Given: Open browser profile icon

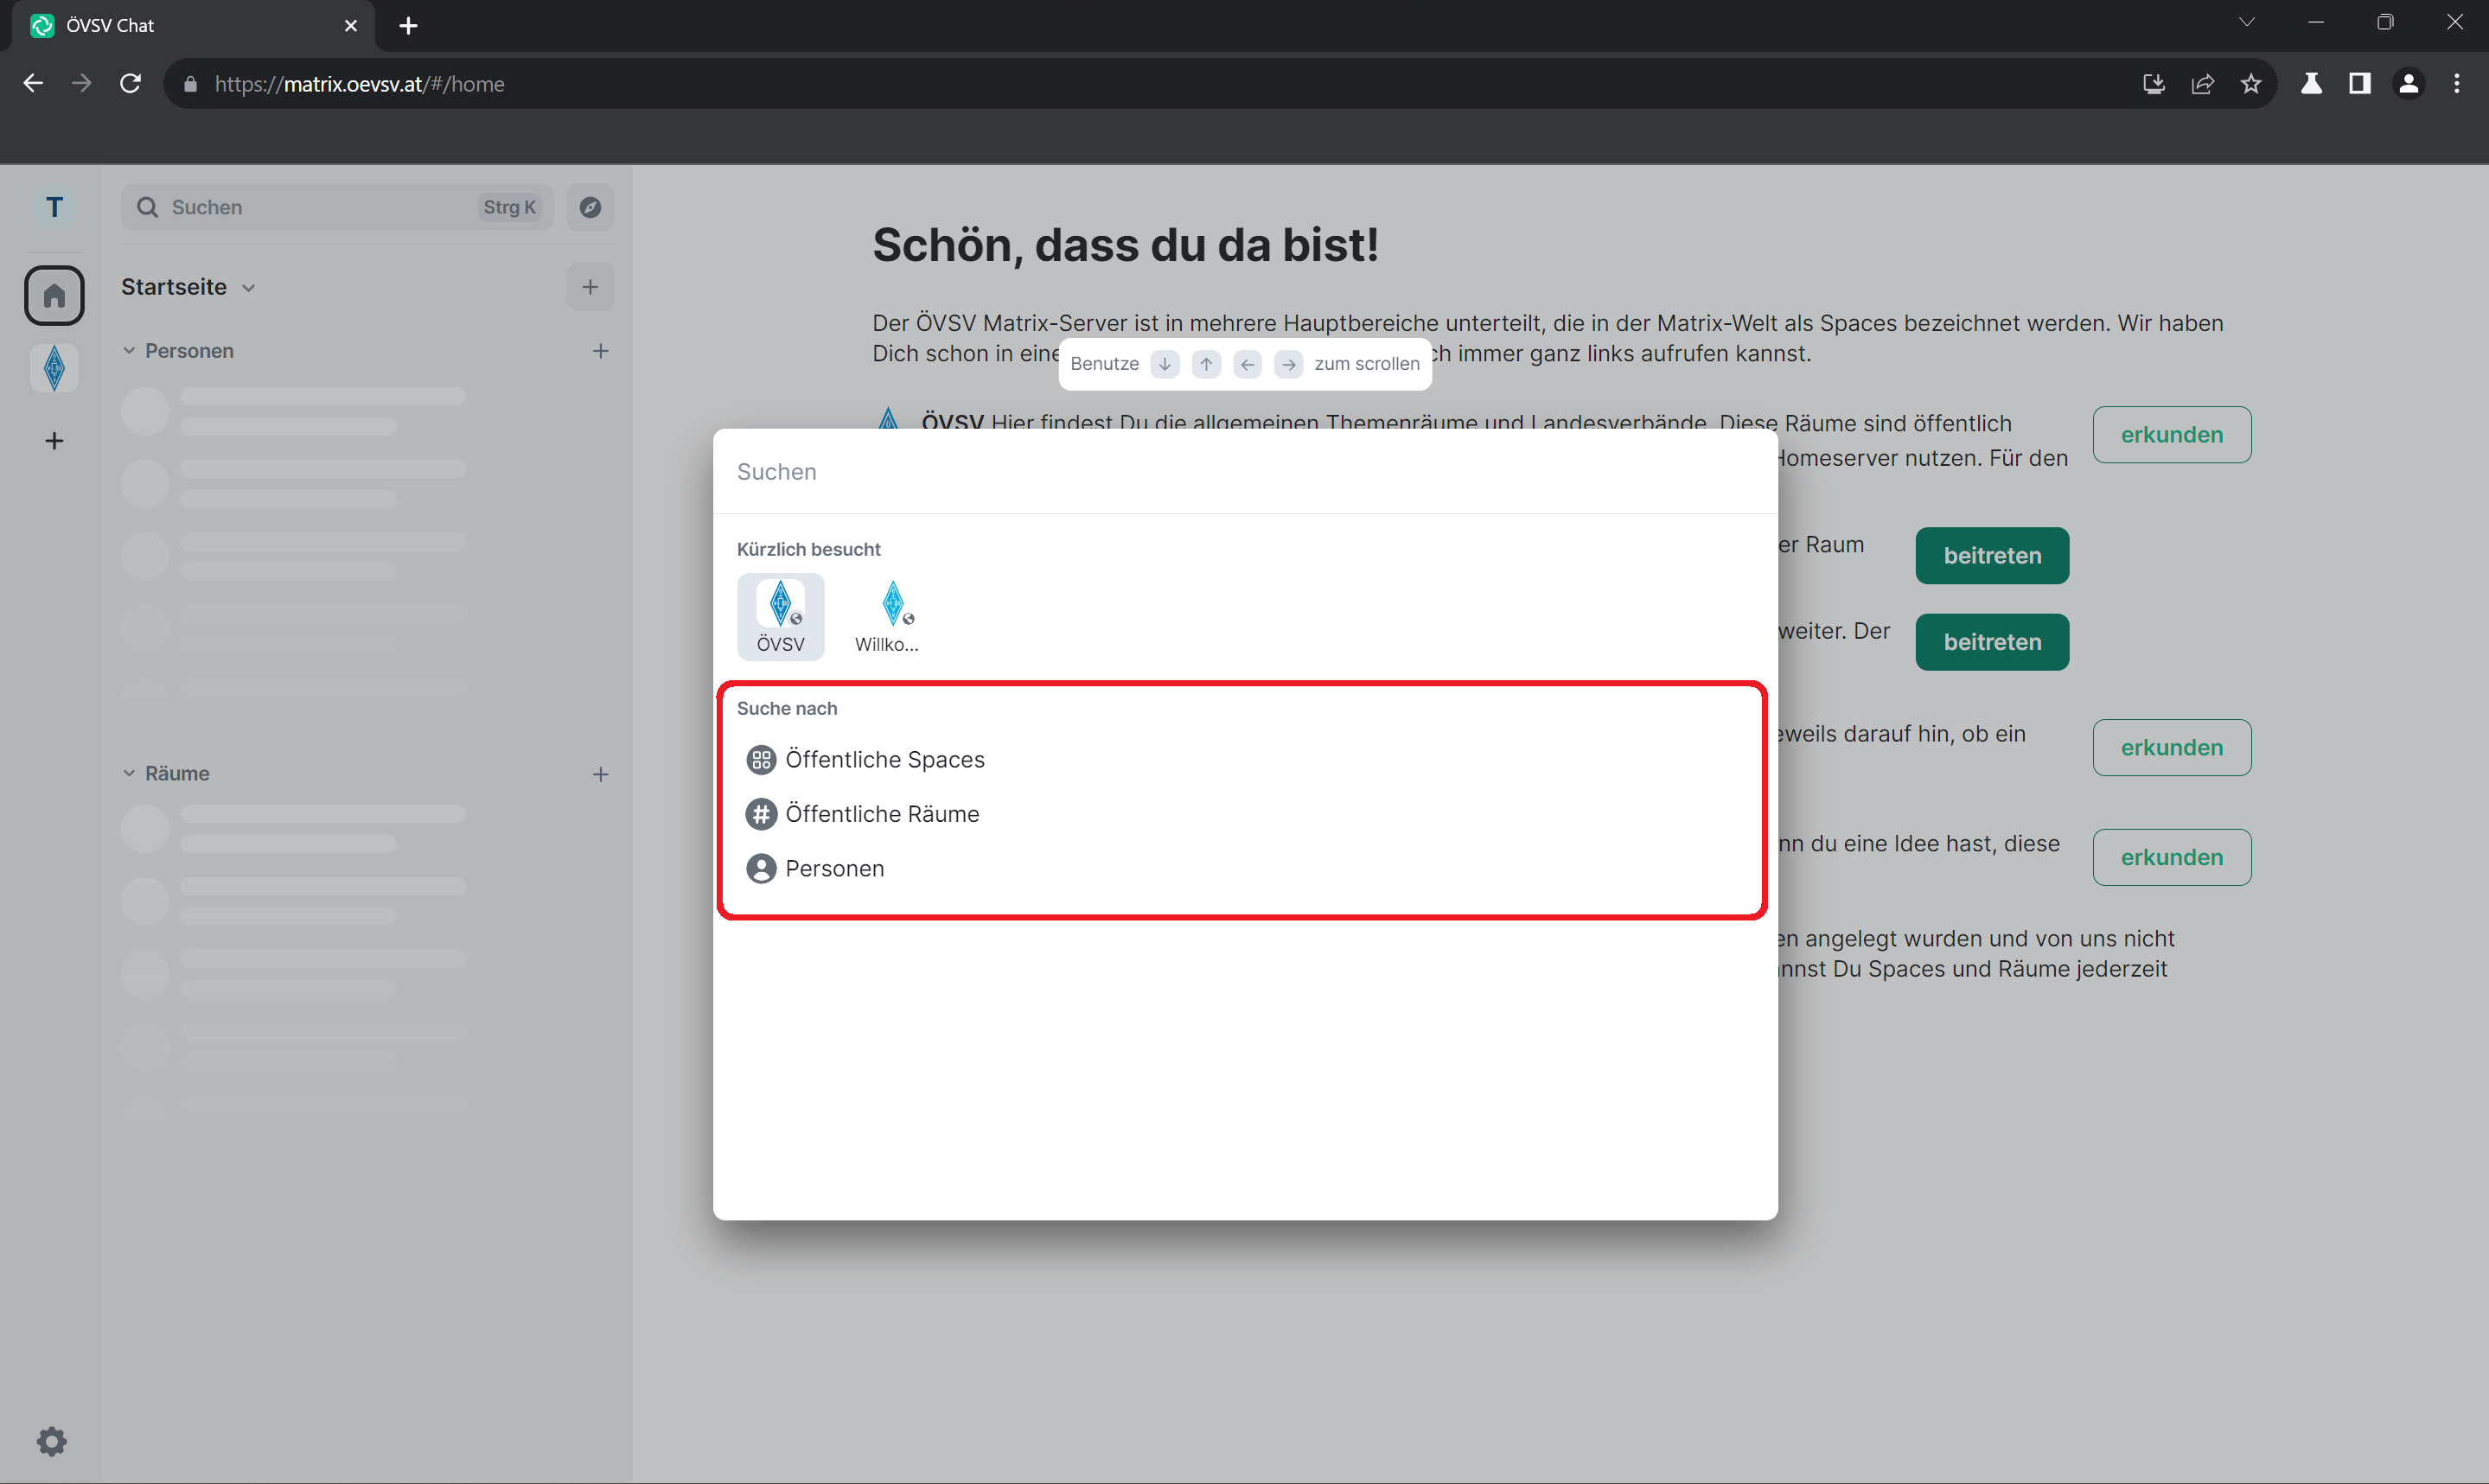Looking at the screenshot, I should click(2409, 84).
